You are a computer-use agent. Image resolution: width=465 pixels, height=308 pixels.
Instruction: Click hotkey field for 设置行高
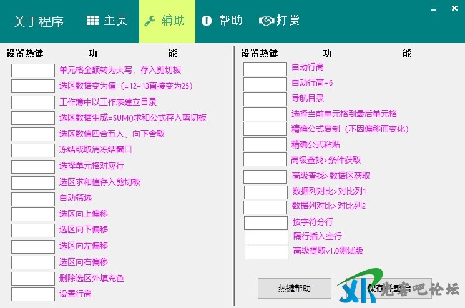pyautogui.click(x=33, y=294)
